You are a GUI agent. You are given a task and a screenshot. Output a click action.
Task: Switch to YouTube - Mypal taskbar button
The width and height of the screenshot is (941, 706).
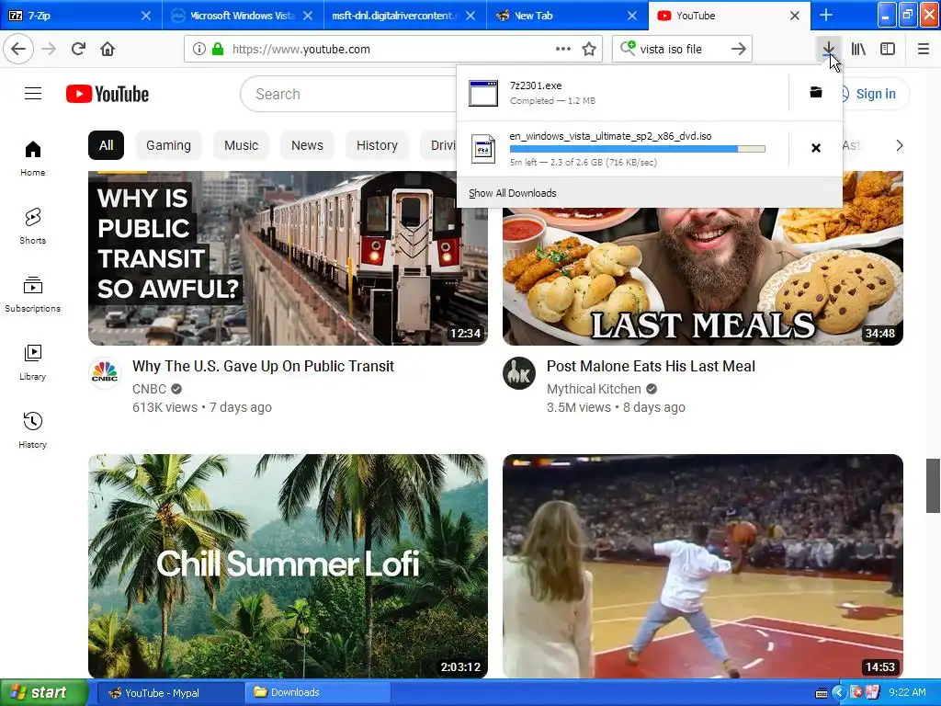click(170, 693)
